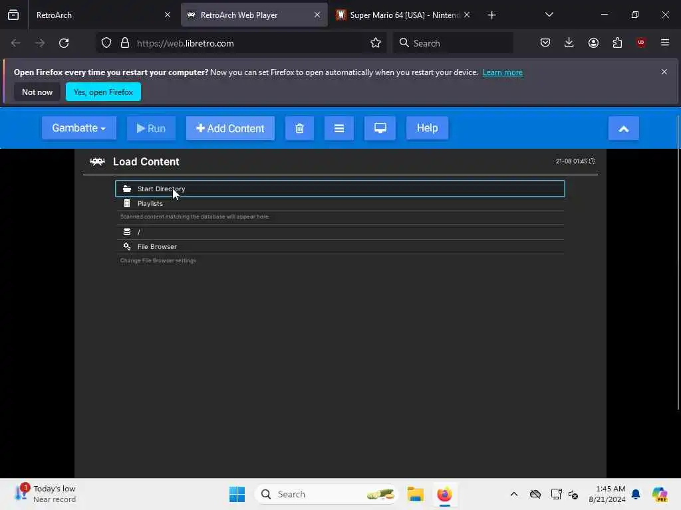Open the Firefox account icon
The width and height of the screenshot is (681, 510).
(593, 43)
